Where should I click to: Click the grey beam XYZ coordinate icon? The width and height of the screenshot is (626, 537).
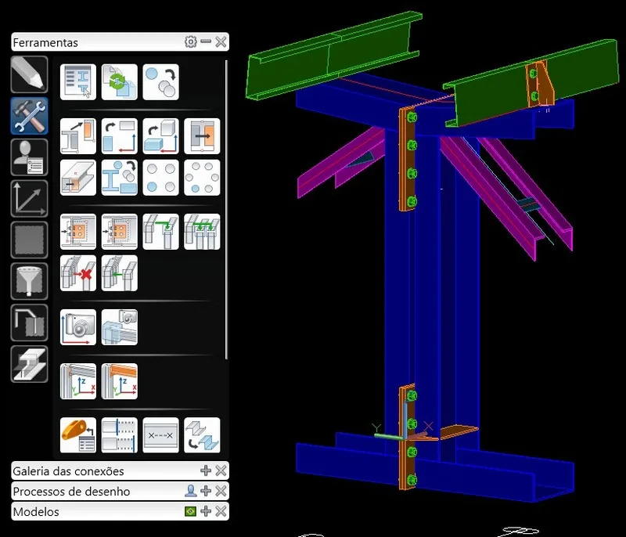[77, 381]
